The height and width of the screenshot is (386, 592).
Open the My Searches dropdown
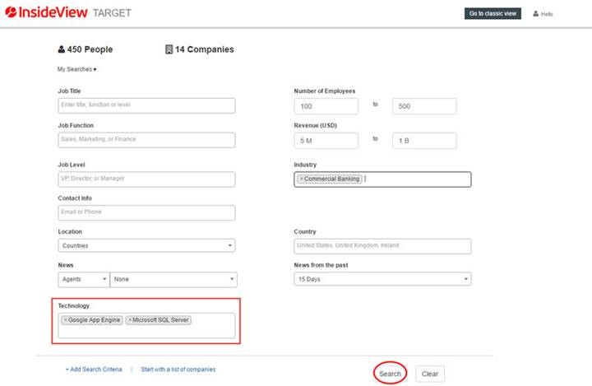click(77, 69)
